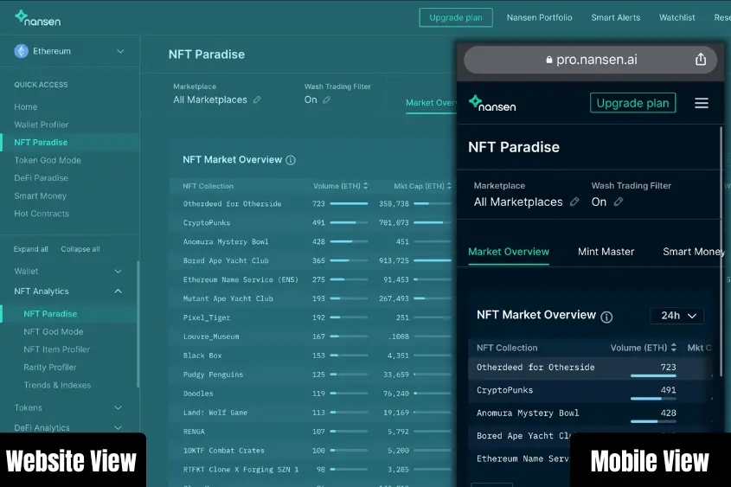Viewport: 731px width, 487px height.
Task: Select NFT Paradise in Quick Access
Action: point(41,142)
